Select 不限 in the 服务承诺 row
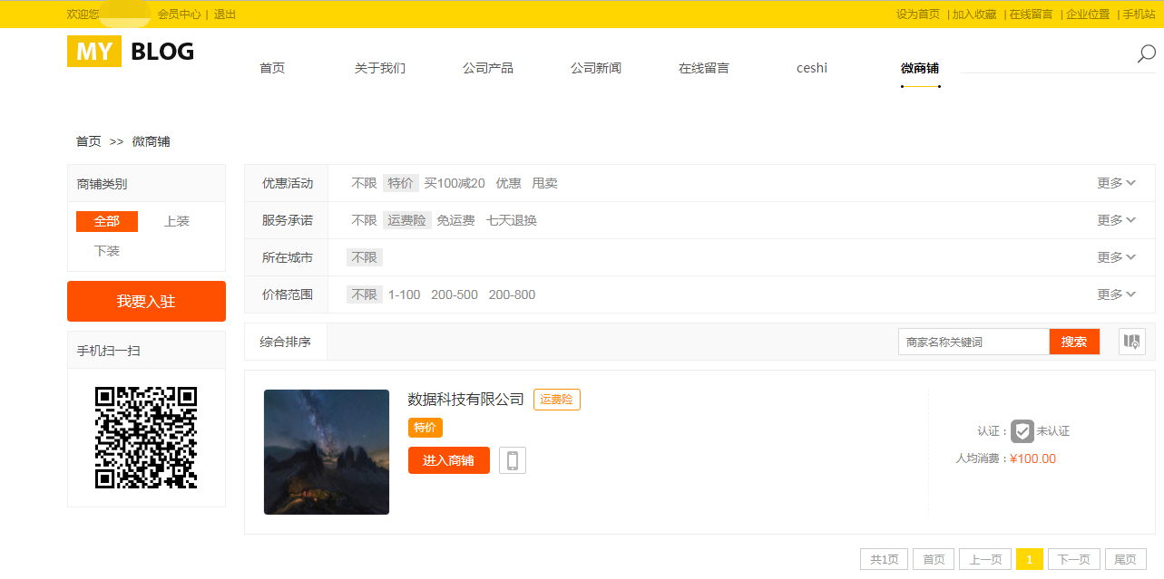This screenshot has width=1164, height=579. tap(364, 220)
